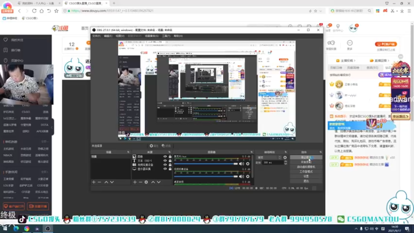This screenshot has height=233, width=414.
Task: Start the virtual camera in OBS
Action: click(x=306, y=167)
